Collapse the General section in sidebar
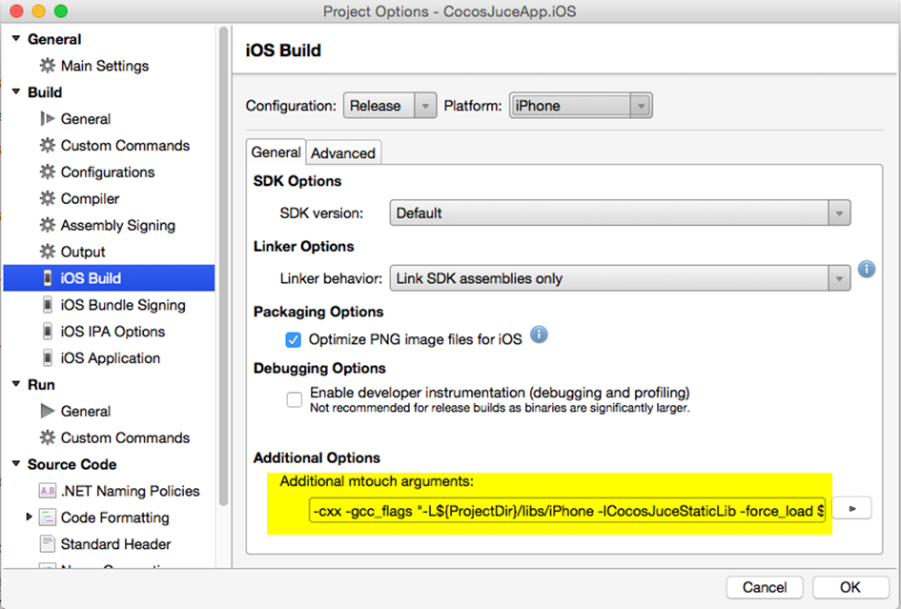This screenshot has width=901, height=609. (16, 38)
